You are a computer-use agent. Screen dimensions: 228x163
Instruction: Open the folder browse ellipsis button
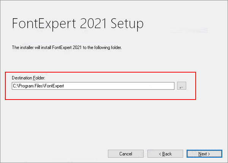(x=182, y=86)
